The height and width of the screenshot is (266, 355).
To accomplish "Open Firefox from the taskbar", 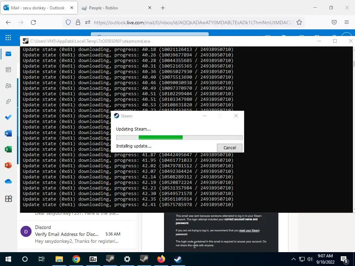I will 161,259.
